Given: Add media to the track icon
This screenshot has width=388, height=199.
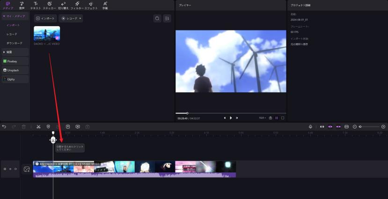Looking at the screenshot, I should click(x=27, y=169).
